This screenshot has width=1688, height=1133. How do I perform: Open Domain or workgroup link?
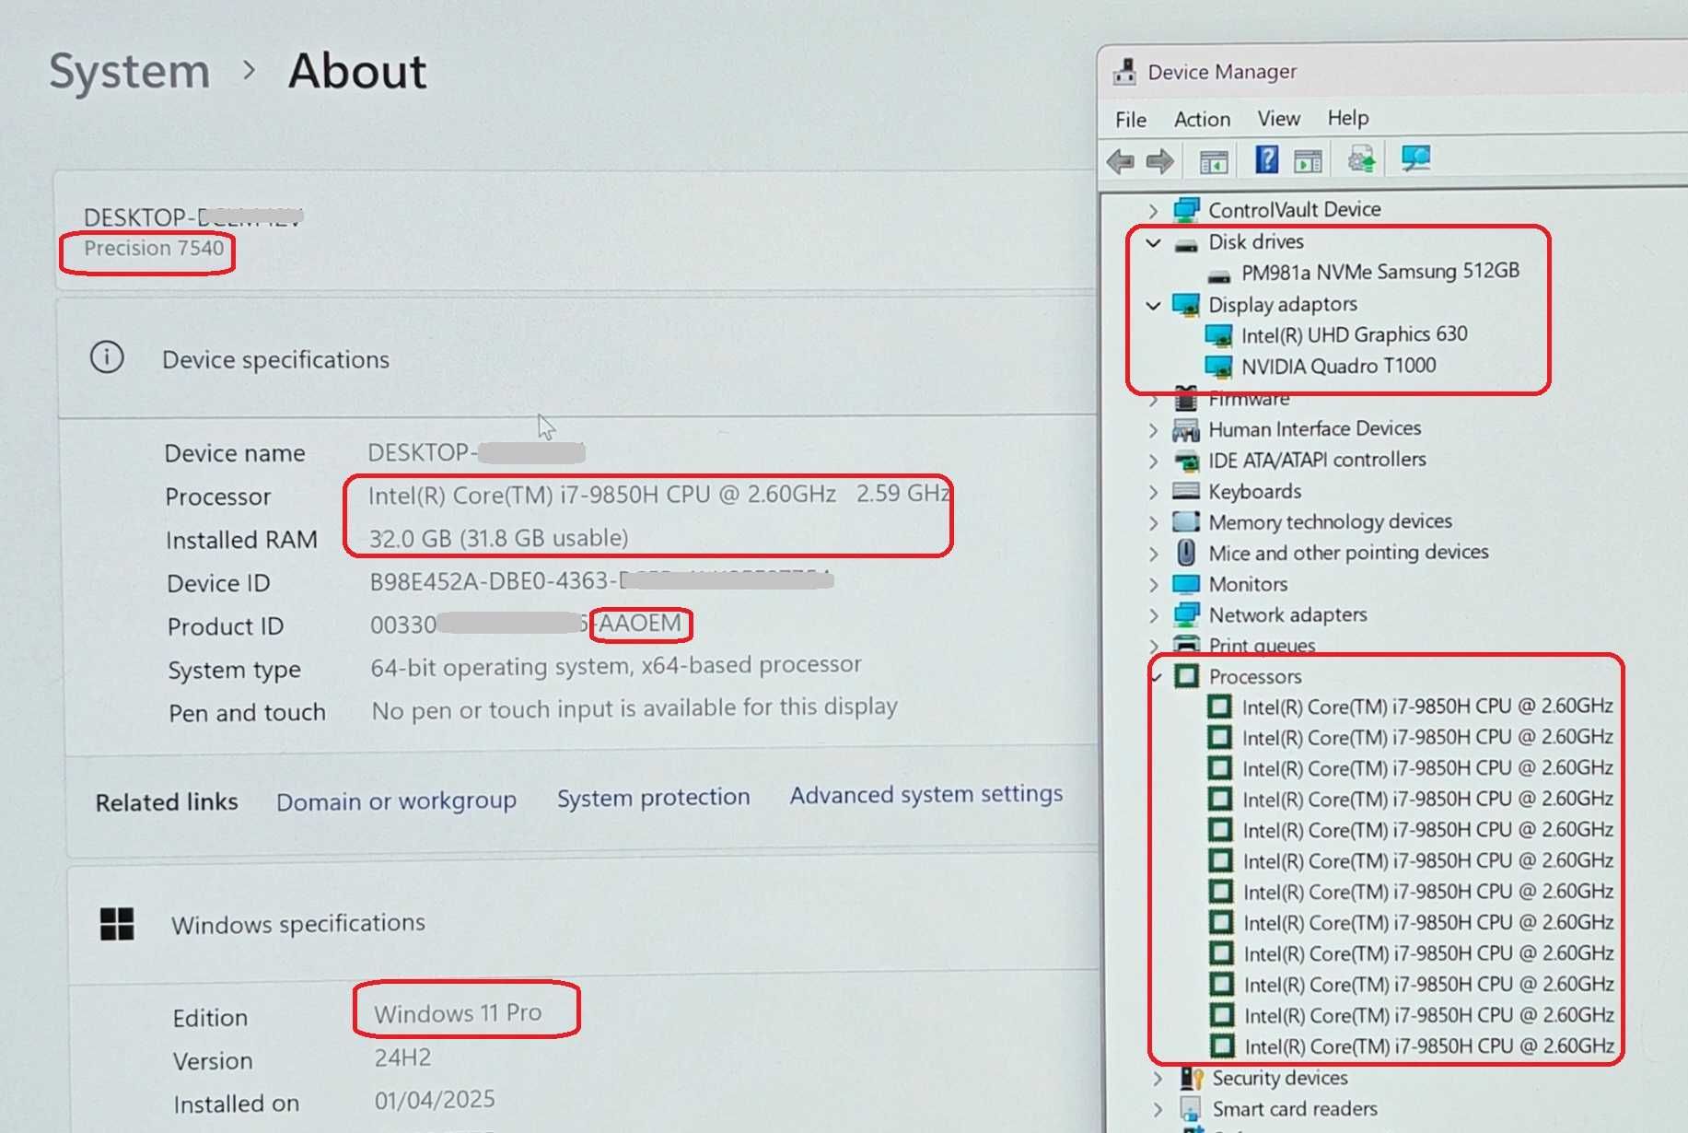[x=396, y=801]
